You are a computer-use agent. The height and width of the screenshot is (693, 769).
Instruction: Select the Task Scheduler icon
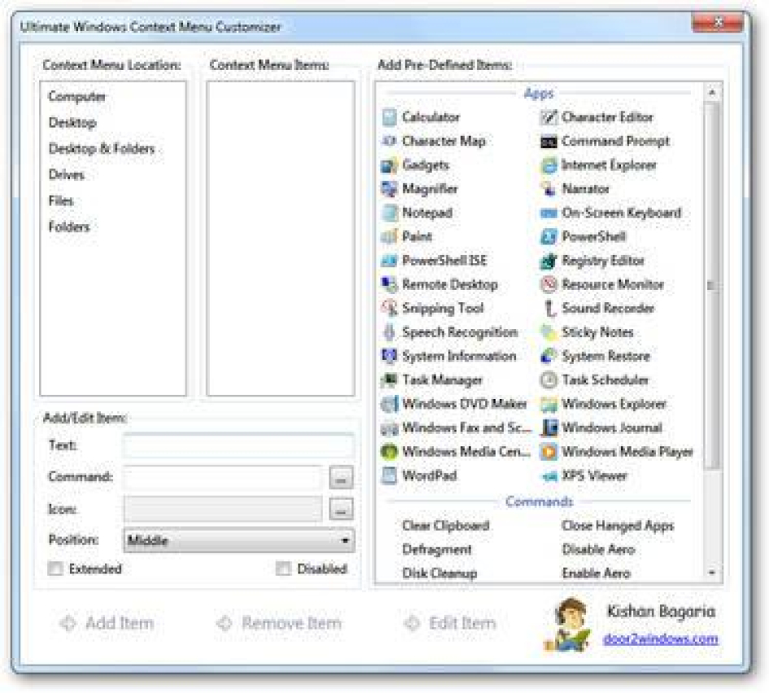tap(549, 380)
